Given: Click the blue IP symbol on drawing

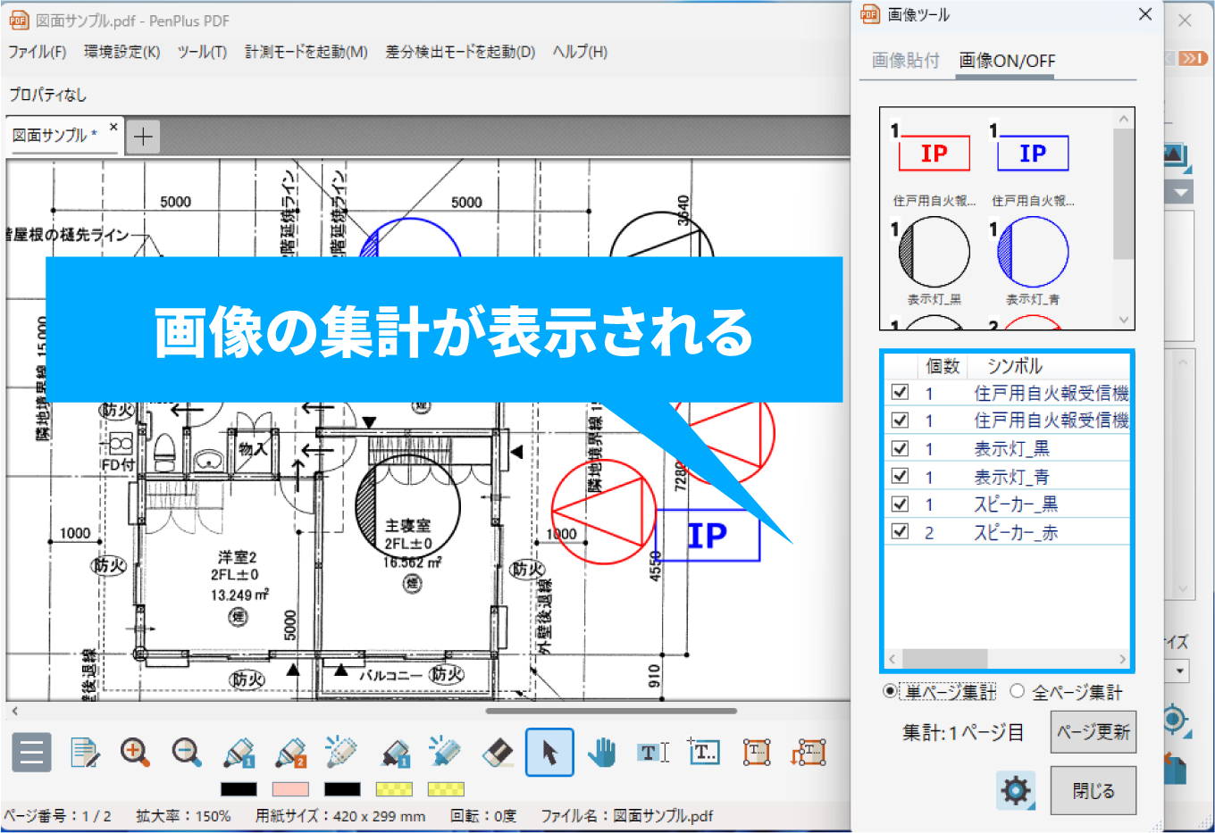Looking at the screenshot, I should (x=708, y=536).
